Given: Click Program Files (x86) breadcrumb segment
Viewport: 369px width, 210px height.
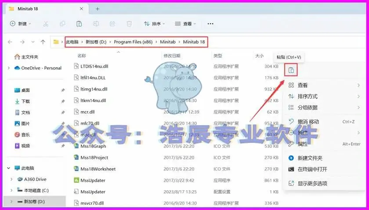Looking at the screenshot, I should click(133, 42).
